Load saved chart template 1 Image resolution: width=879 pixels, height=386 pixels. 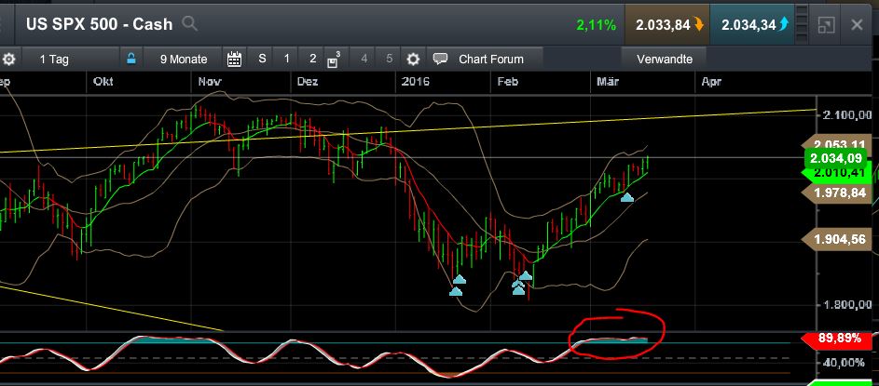[x=287, y=59]
